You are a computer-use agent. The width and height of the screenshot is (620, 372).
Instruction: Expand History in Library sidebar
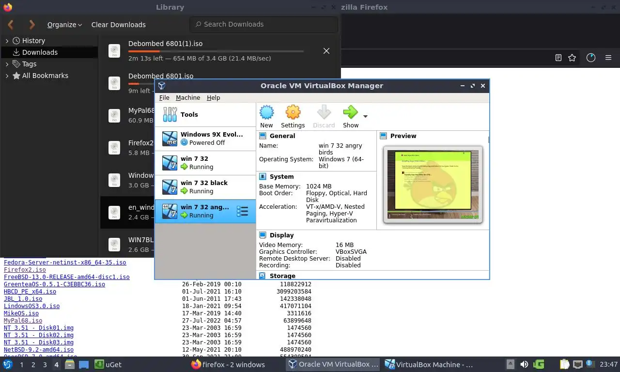pyautogui.click(x=7, y=41)
